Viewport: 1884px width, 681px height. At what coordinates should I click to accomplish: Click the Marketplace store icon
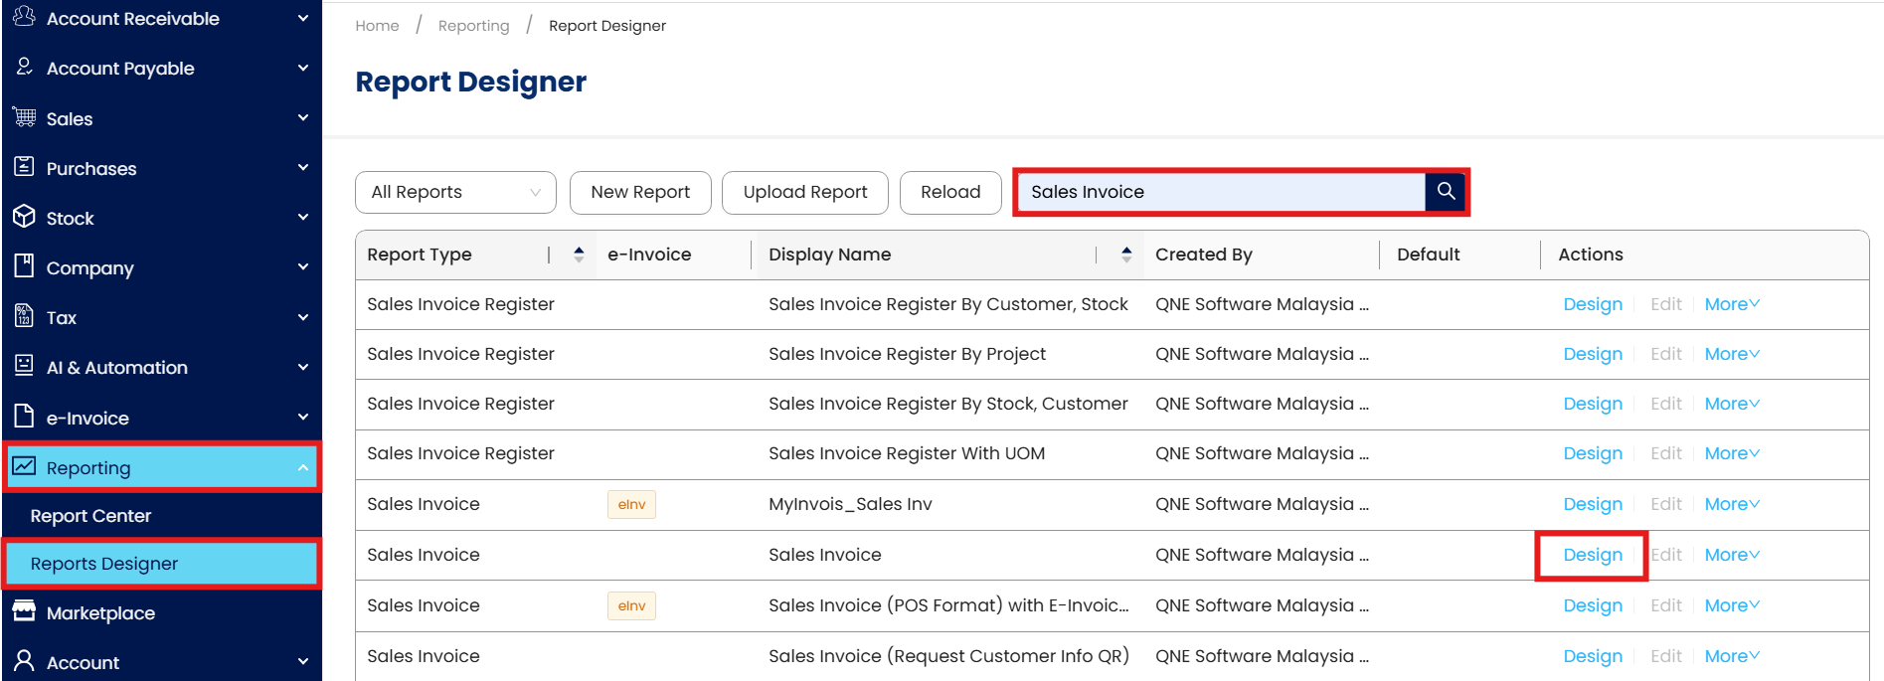click(x=25, y=611)
